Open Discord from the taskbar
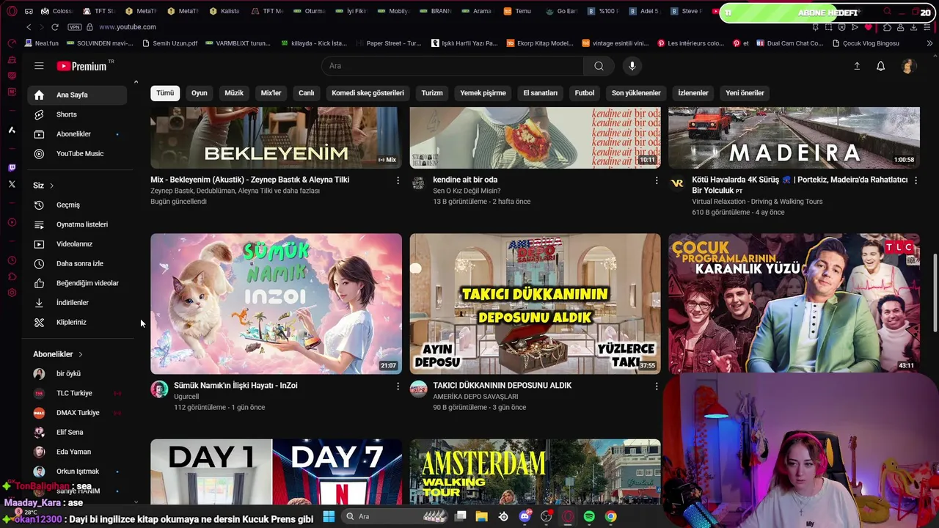Viewport: 939px width, 528px height. click(x=525, y=516)
